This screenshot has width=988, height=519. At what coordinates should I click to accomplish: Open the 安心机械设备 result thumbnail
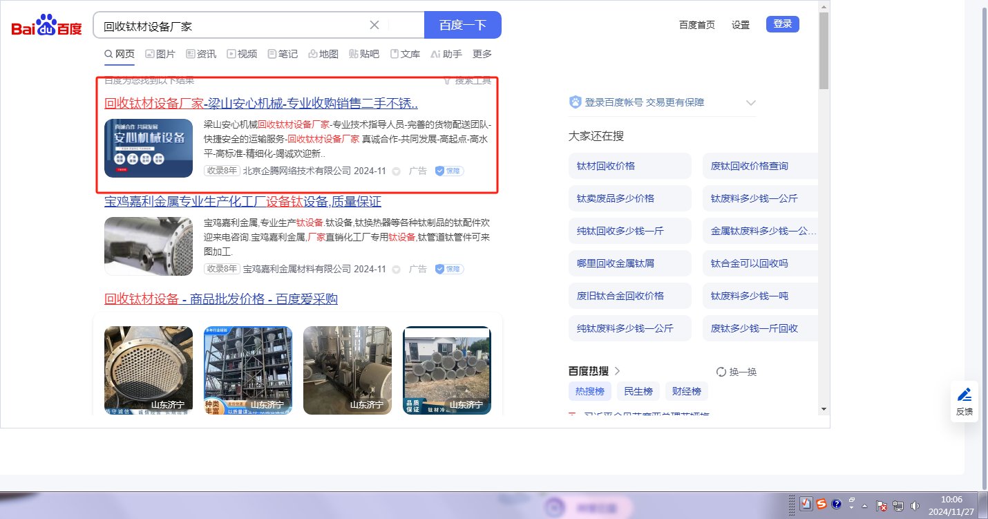coord(149,148)
